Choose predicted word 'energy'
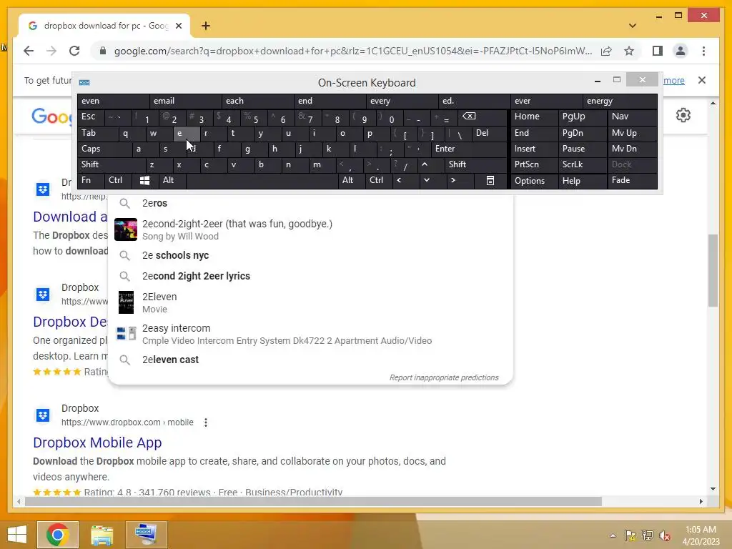The width and height of the screenshot is (732, 549). (620, 101)
